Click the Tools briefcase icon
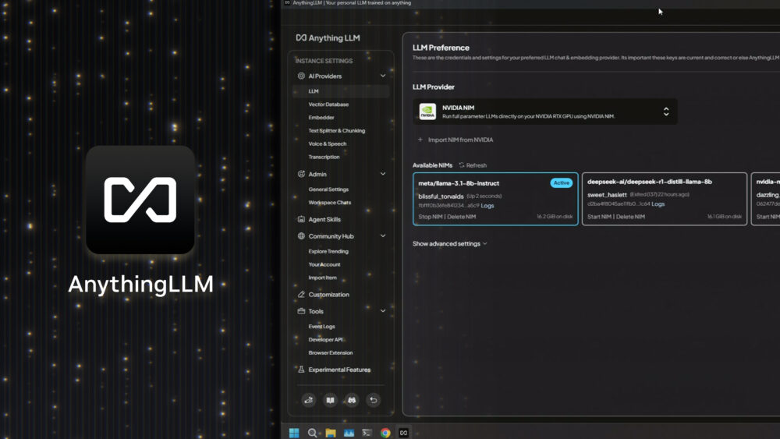 pyautogui.click(x=301, y=311)
